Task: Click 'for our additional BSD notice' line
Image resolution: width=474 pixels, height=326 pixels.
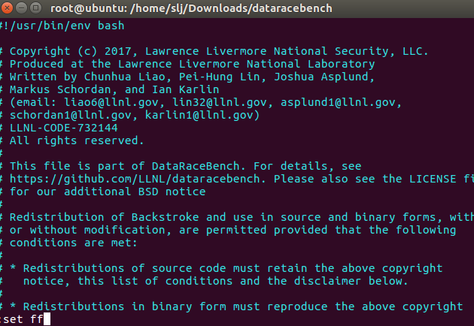Action: pos(103,192)
